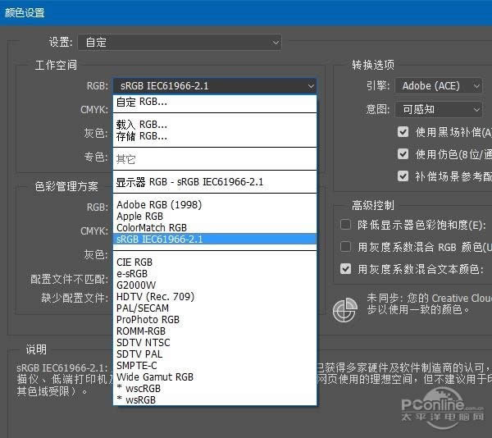Select 载入 RGB... entry
492x438 pixels.
(x=142, y=125)
